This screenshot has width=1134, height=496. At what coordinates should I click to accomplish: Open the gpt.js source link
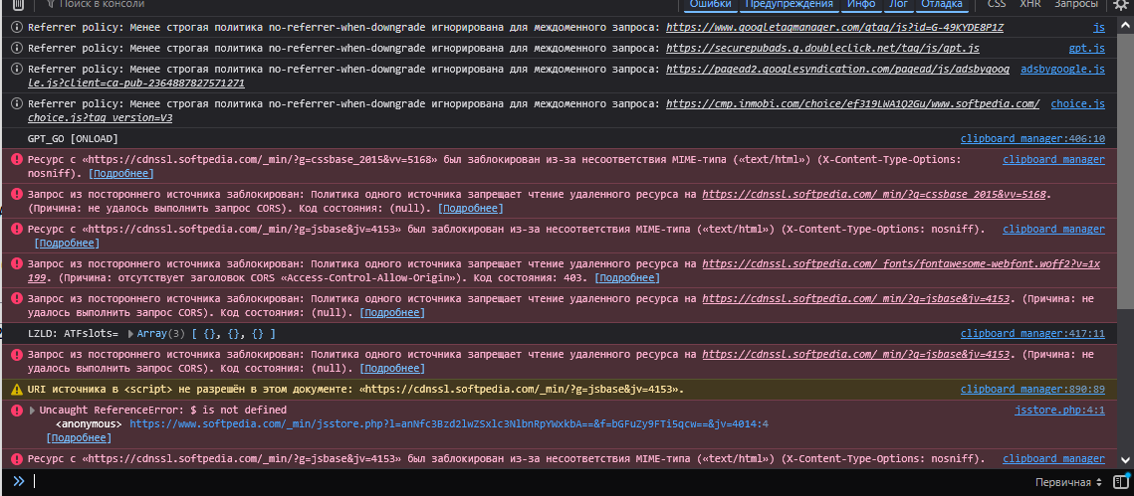tap(1086, 48)
